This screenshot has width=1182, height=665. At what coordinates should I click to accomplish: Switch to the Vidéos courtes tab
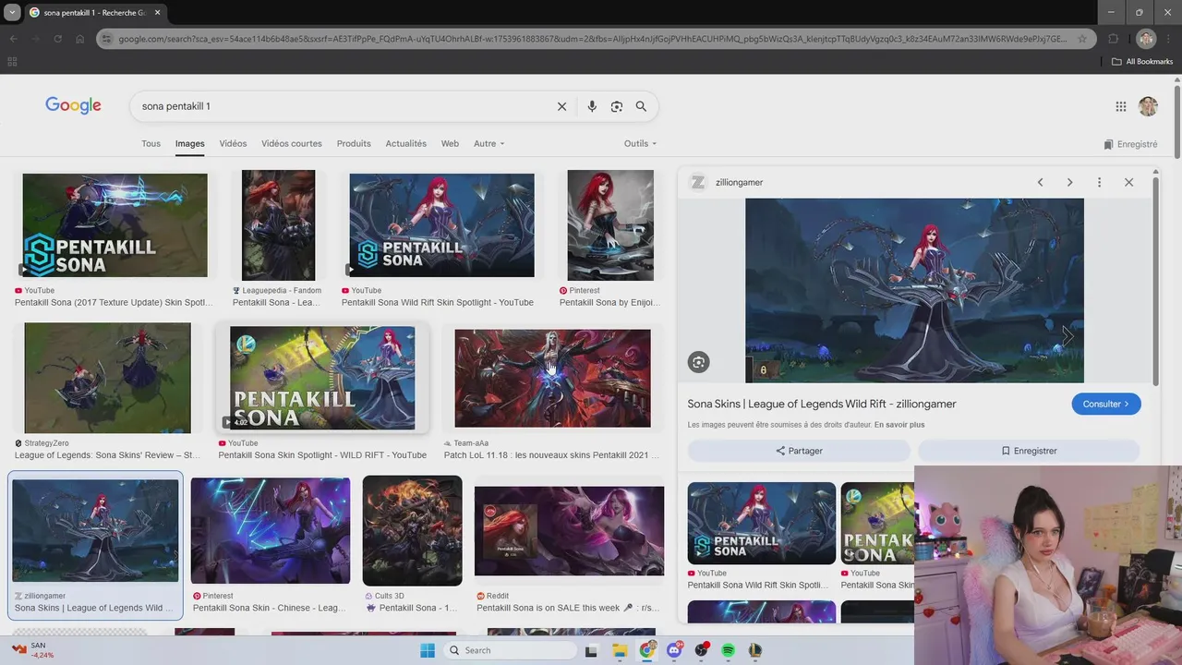click(x=292, y=143)
